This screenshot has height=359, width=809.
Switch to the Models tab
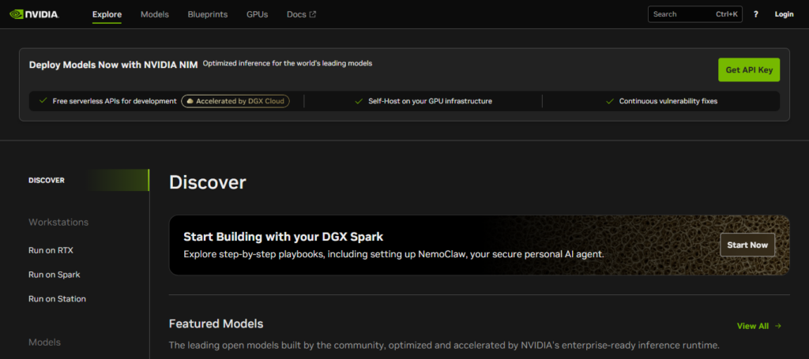(155, 14)
